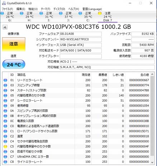Click raw value 000000015D71 in C1 row
This screenshot has height=166, width=157.
tap(139, 131)
